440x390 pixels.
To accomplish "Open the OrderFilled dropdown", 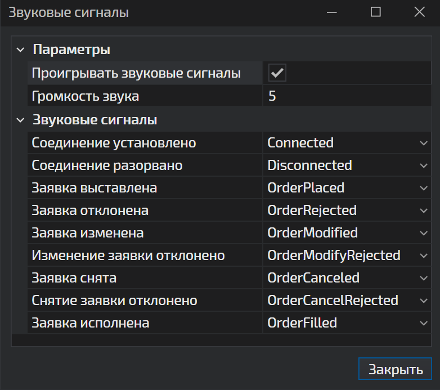I will click(424, 323).
